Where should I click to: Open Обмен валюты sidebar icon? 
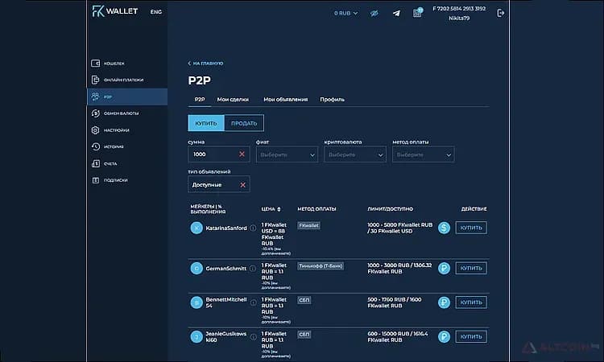point(96,113)
